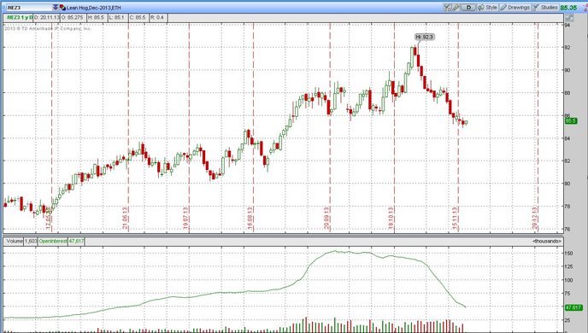This screenshot has height=333, width=588.
Task: Click the 18.10.13 expiration date marker
Action: 391,218
